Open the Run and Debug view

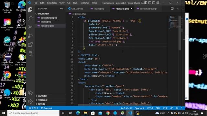click(x=30, y=36)
